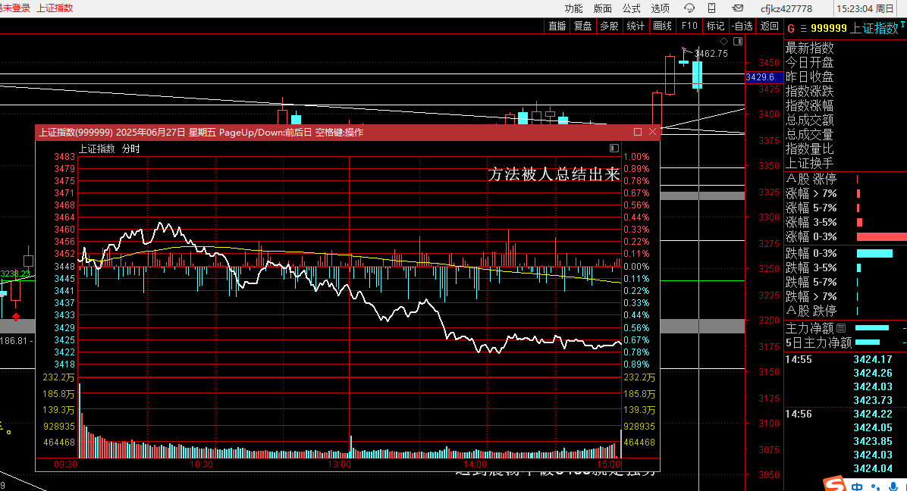This screenshot has height=491, width=907.
Task: Open the list icon next to 主力净额
Action: 841,328
